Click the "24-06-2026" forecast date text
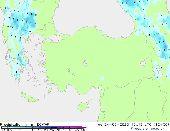 tap(117, 125)
